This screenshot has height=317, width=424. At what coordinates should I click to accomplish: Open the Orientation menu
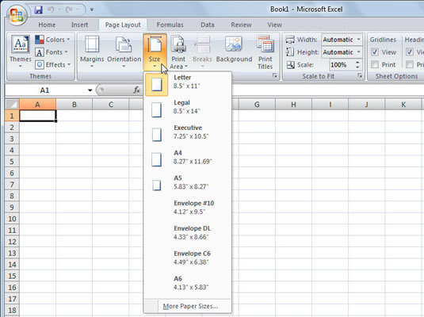(x=124, y=52)
